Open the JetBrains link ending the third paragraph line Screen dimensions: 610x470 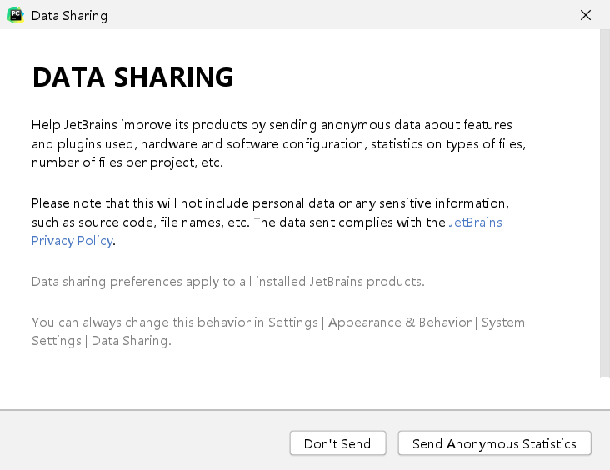[x=475, y=222]
